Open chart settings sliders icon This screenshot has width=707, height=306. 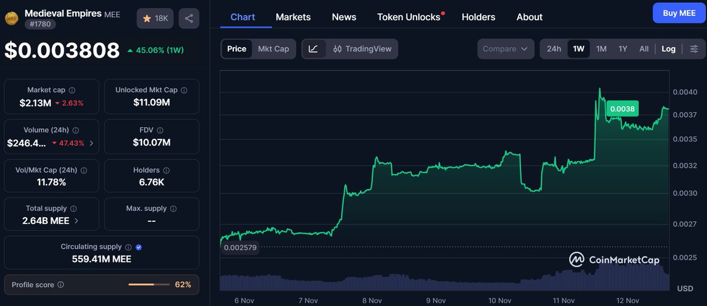[694, 49]
